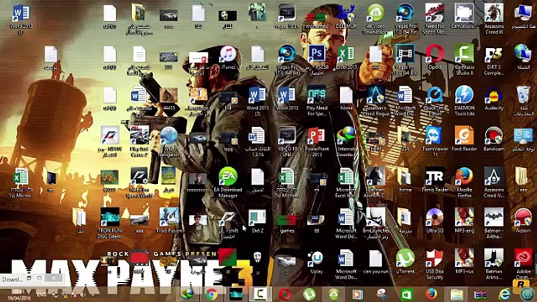Launch Photoshop PSCS6 shortcut
Screen dimensions: 537x302
[317, 58]
